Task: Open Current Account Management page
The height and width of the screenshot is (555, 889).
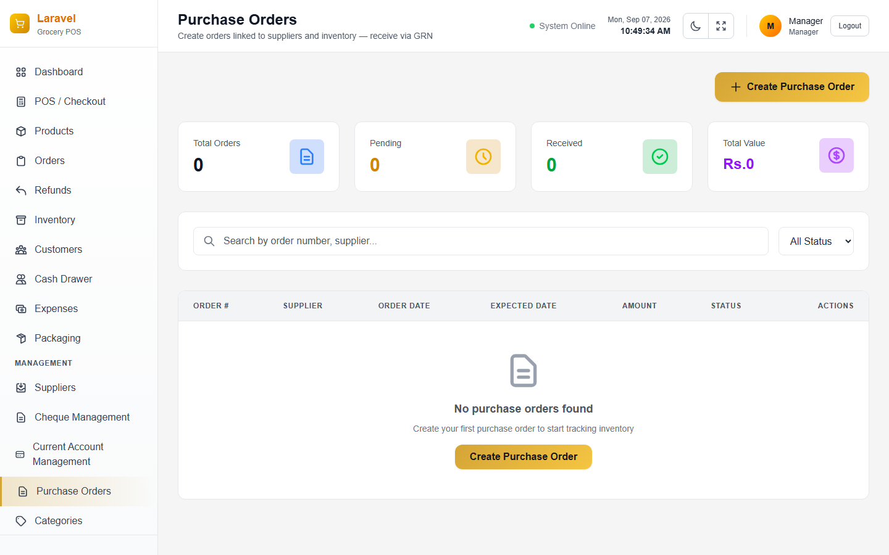Action: [78, 454]
